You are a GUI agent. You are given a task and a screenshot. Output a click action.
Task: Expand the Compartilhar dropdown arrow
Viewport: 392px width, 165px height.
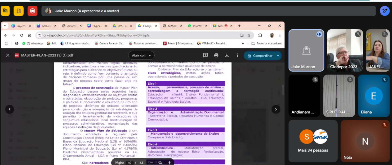(x=278, y=56)
